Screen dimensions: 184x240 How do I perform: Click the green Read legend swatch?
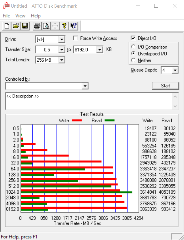point(110,120)
